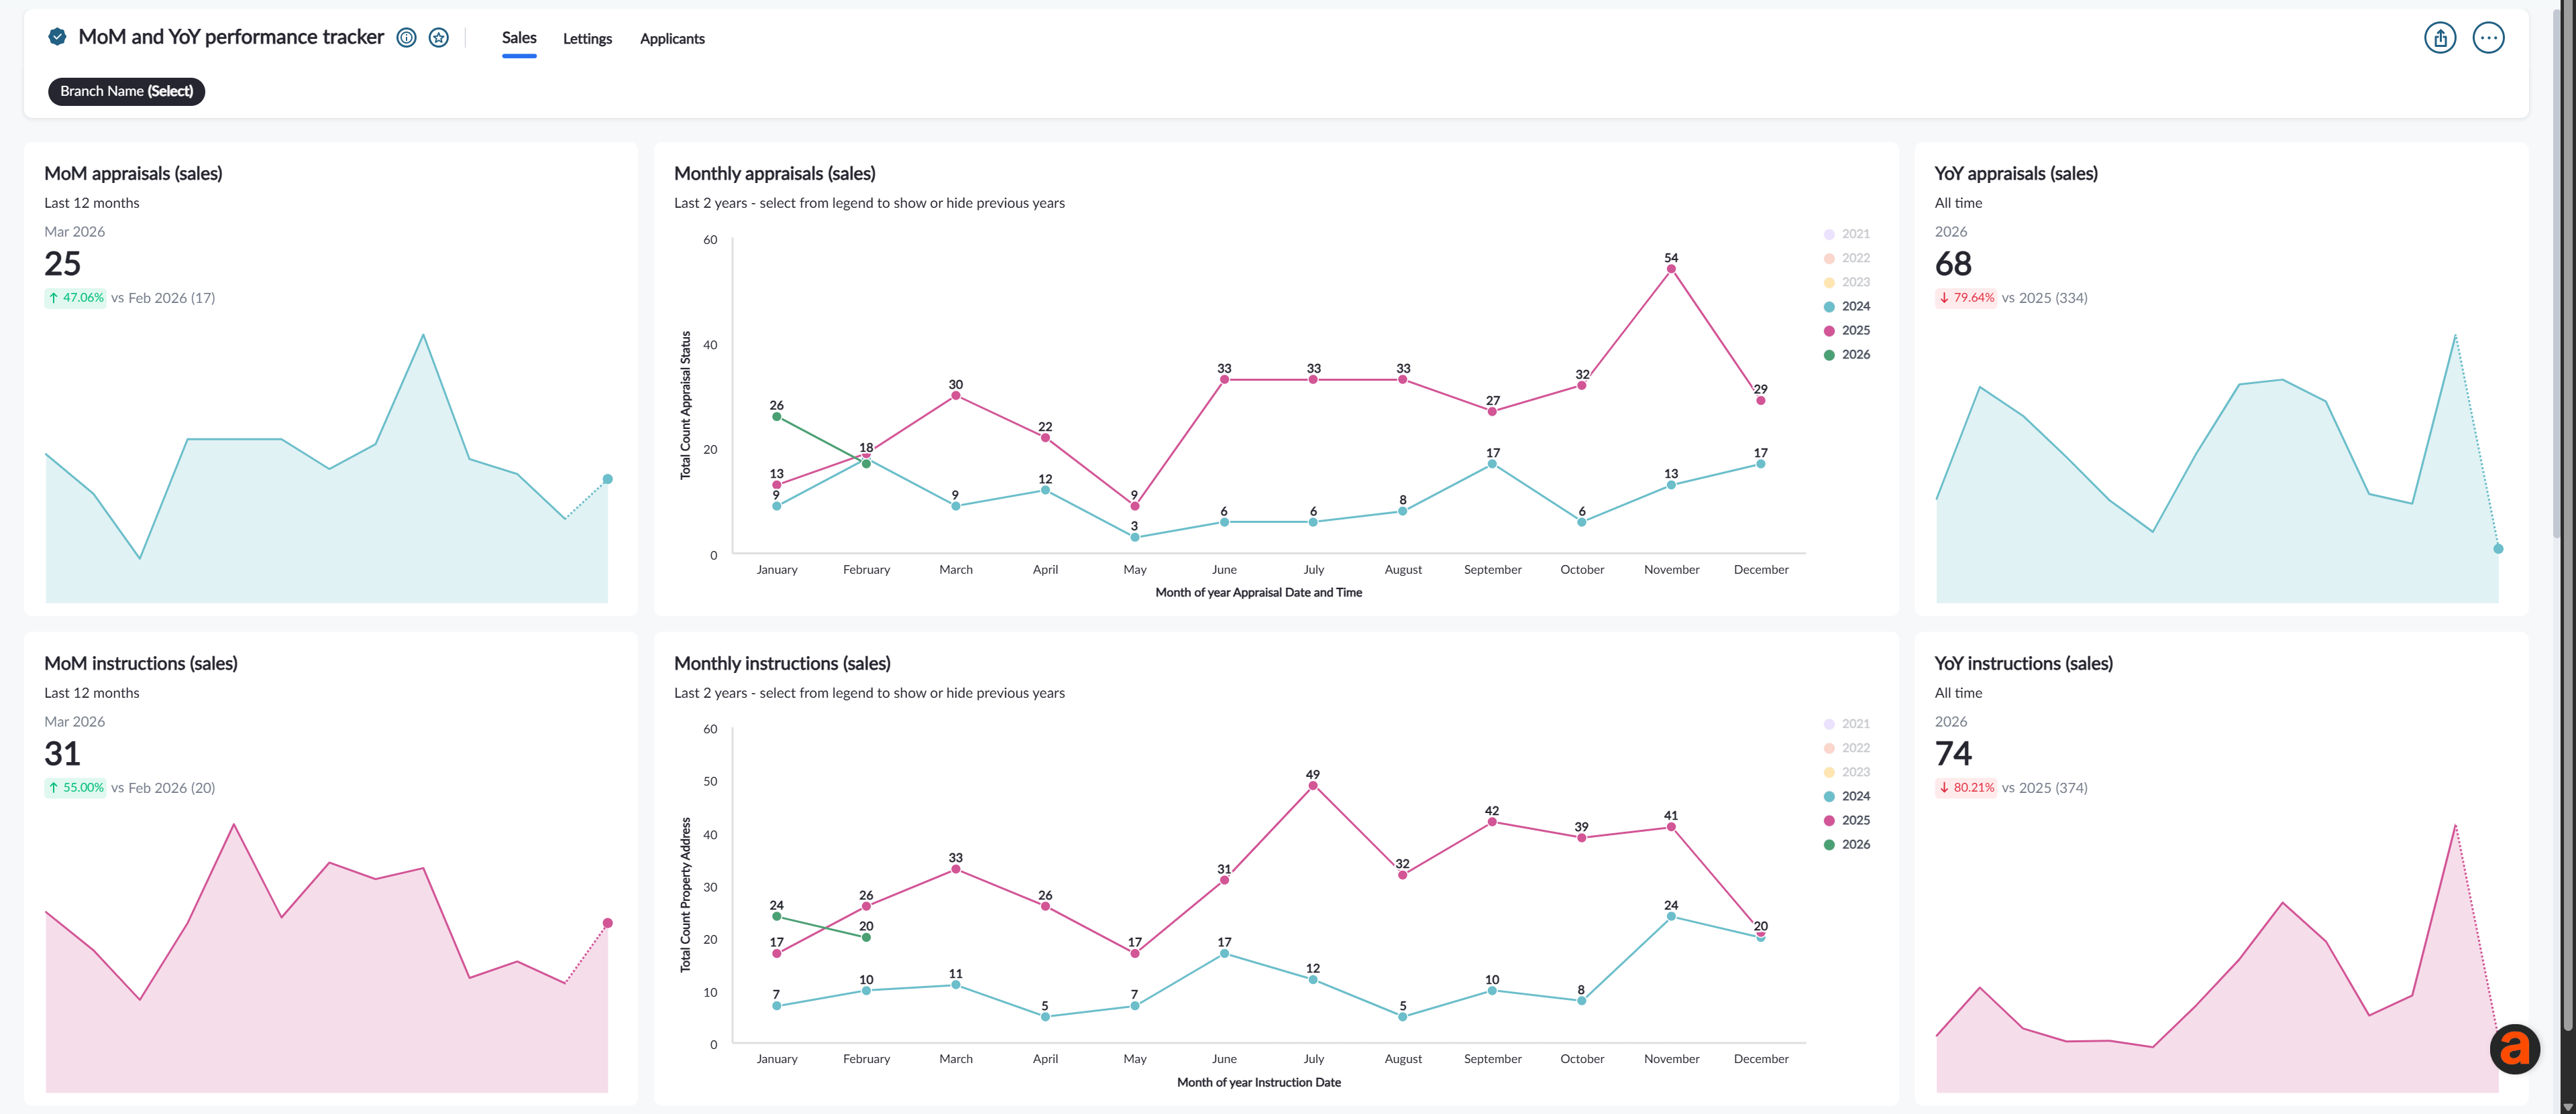Viewport: 2576px width, 1114px height.
Task: Click the MoM instructions sparkline end marker
Action: (x=607, y=923)
